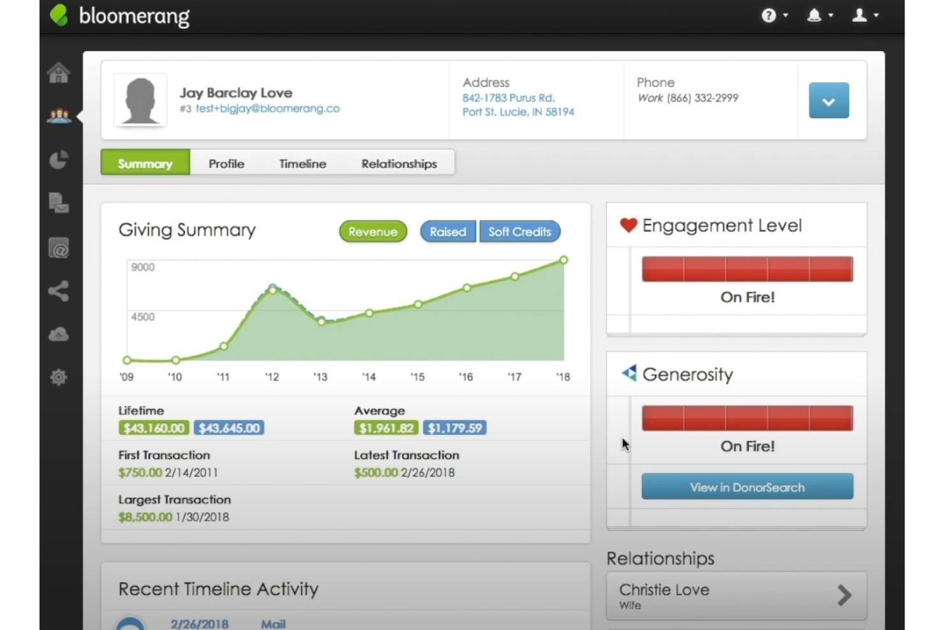The image size is (944, 630).
Task: Open the Help question mark menu
Action: tap(774, 15)
